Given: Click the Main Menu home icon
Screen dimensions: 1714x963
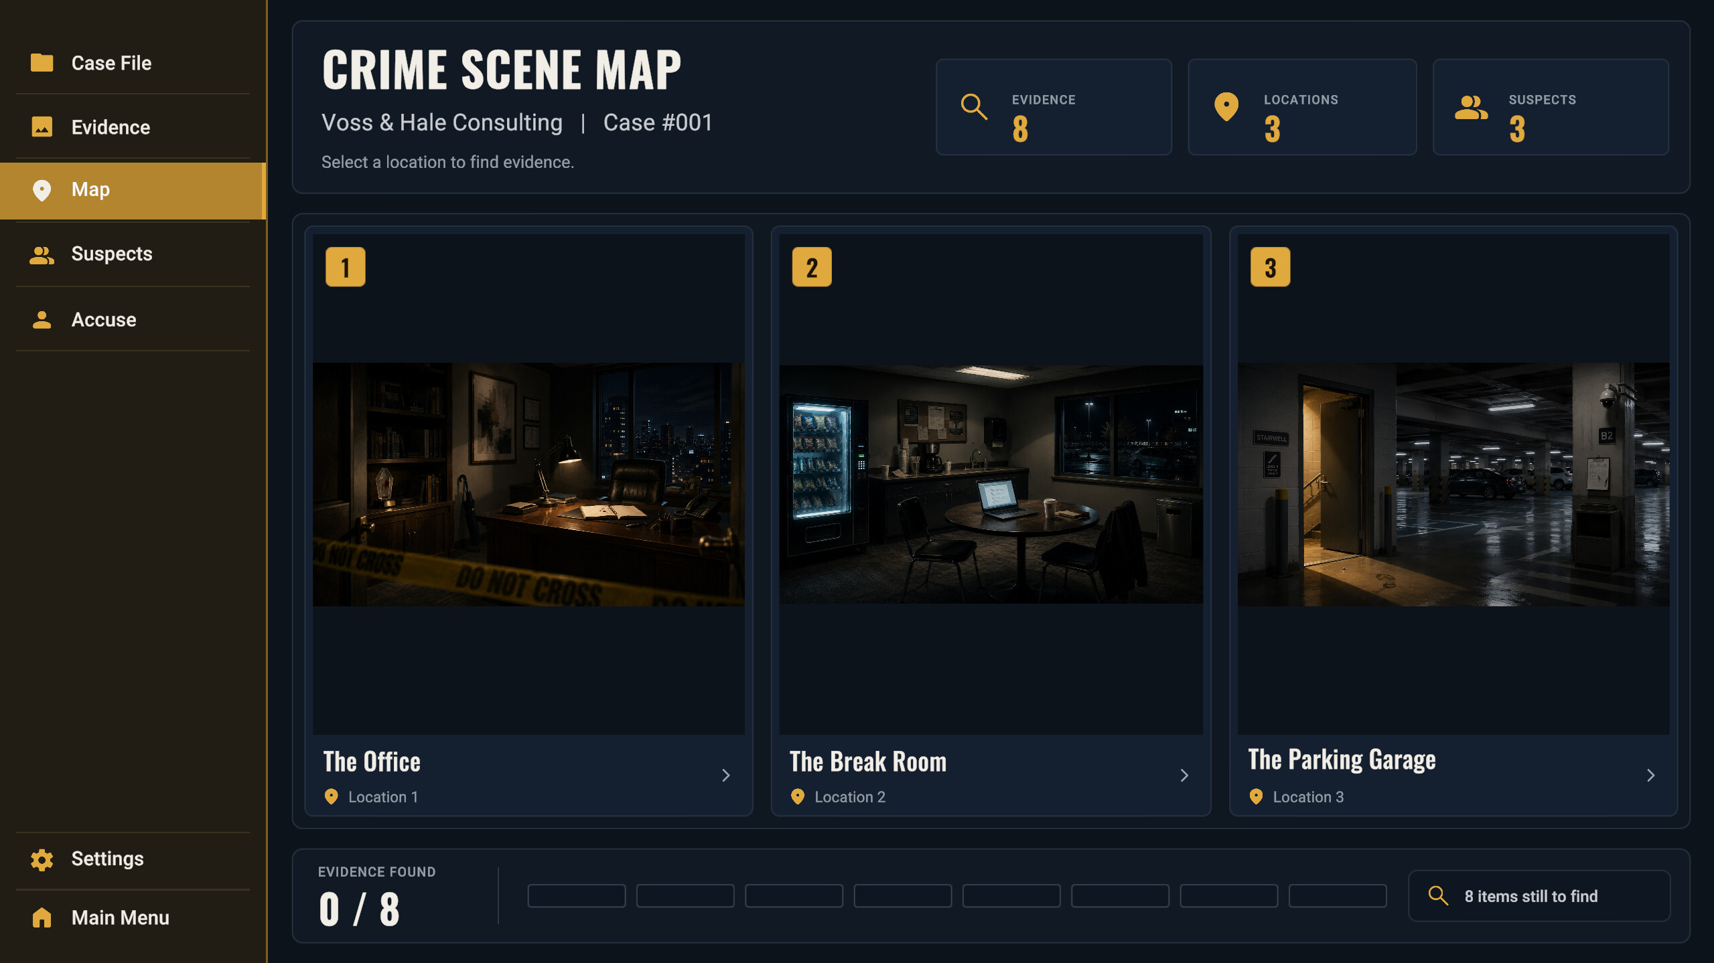Looking at the screenshot, I should (x=42, y=917).
